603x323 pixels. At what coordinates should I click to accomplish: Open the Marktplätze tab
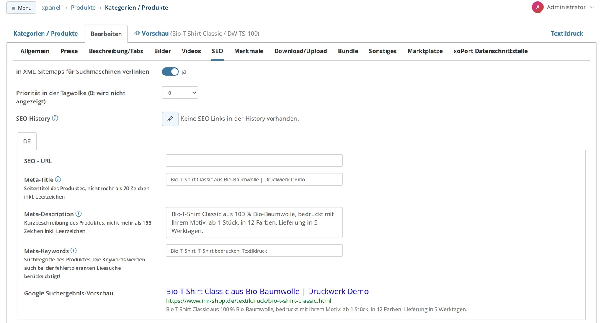pos(425,51)
